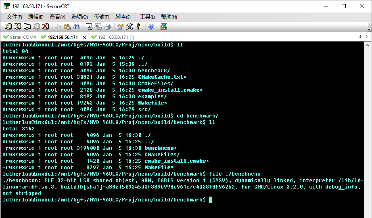Click the terminal prompt cursor line

[210, 200]
